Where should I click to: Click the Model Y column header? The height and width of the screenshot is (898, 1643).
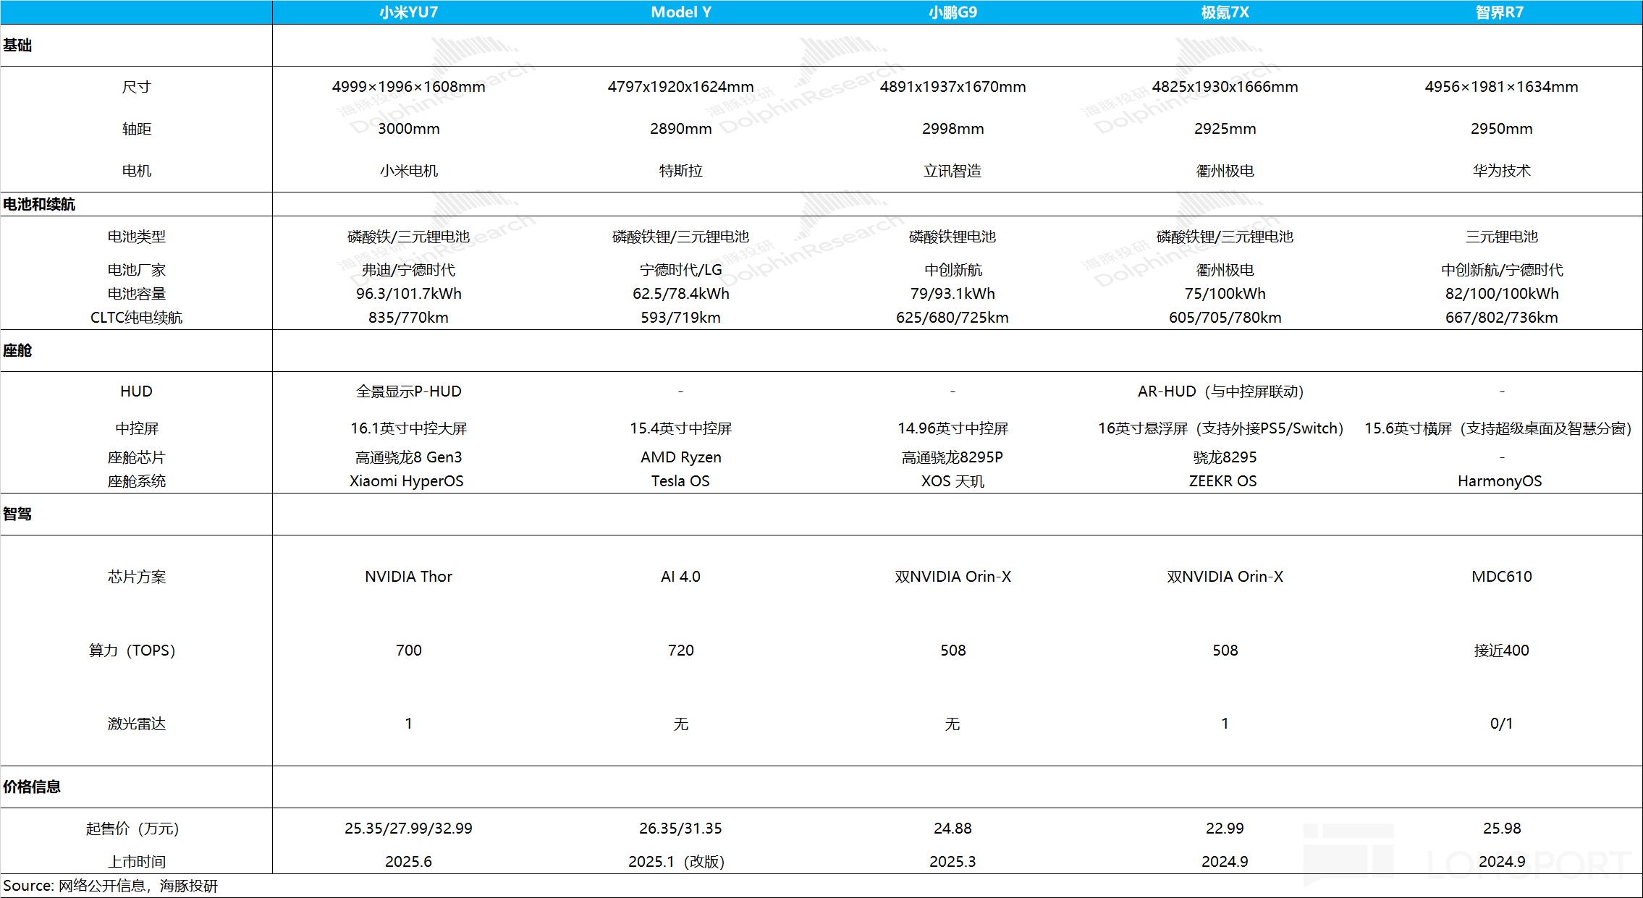(680, 12)
